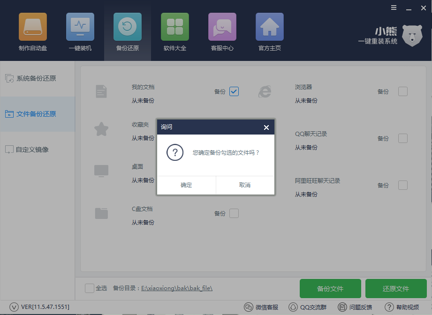Click the 收藏夹 item title
The width and height of the screenshot is (432, 315).
coord(140,125)
